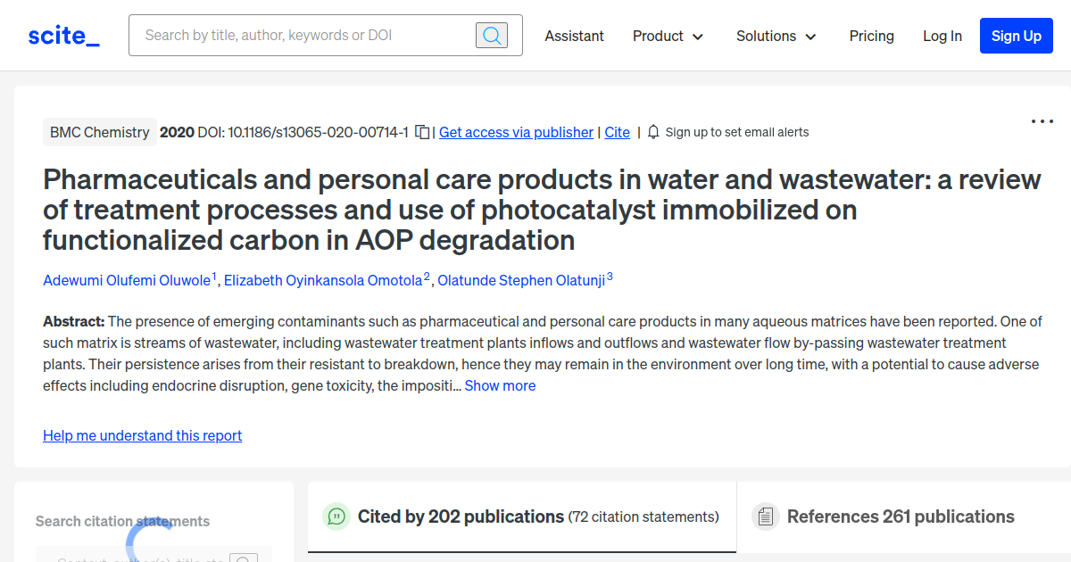The image size is (1071, 562).
Task: Expand the abstract with Show more
Action: (x=500, y=385)
